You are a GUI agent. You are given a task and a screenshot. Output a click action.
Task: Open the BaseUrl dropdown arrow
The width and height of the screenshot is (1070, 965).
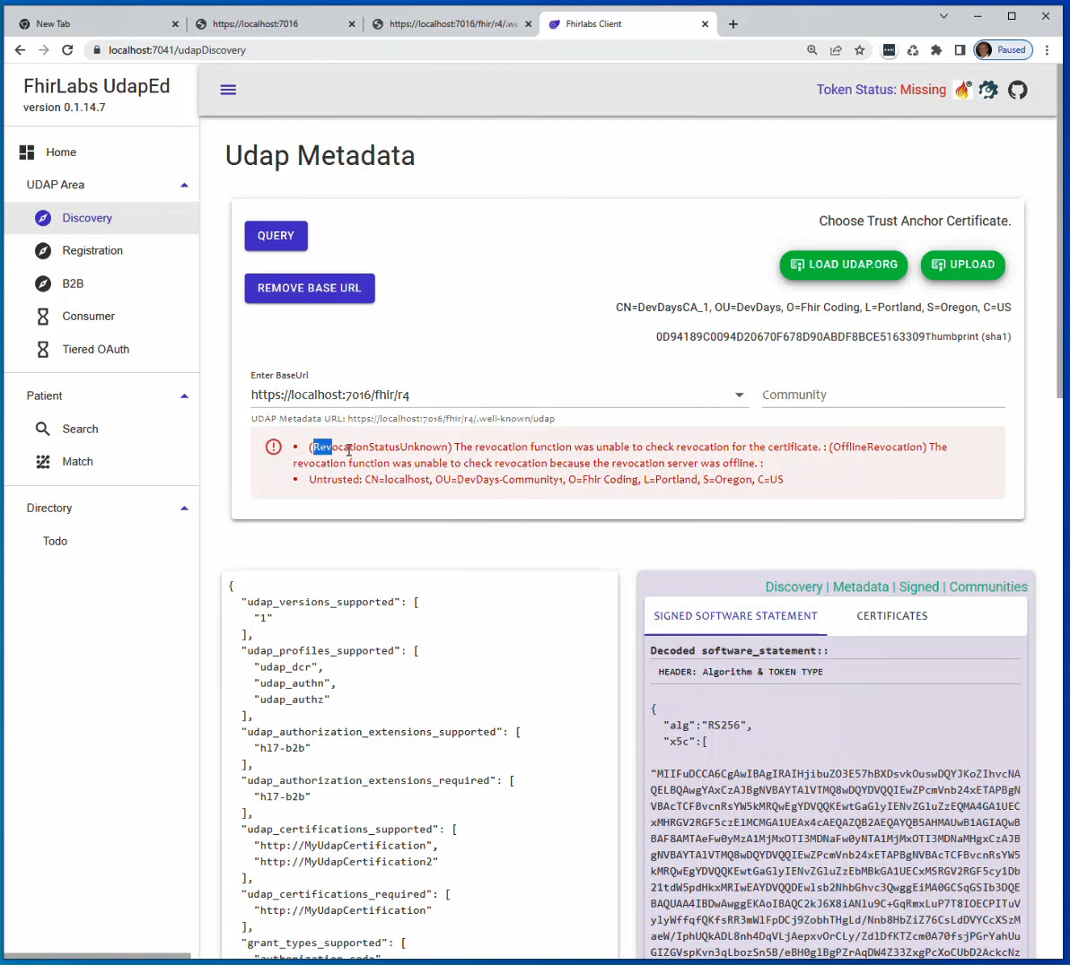[x=739, y=395]
